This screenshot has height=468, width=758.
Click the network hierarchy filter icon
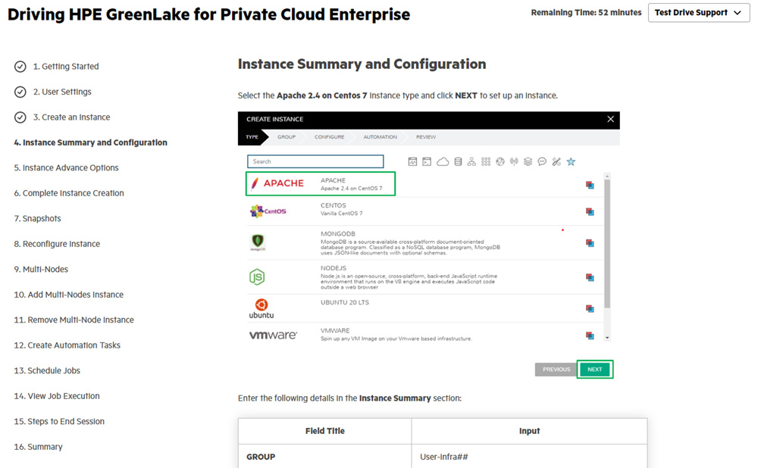[x=471, y=162]
